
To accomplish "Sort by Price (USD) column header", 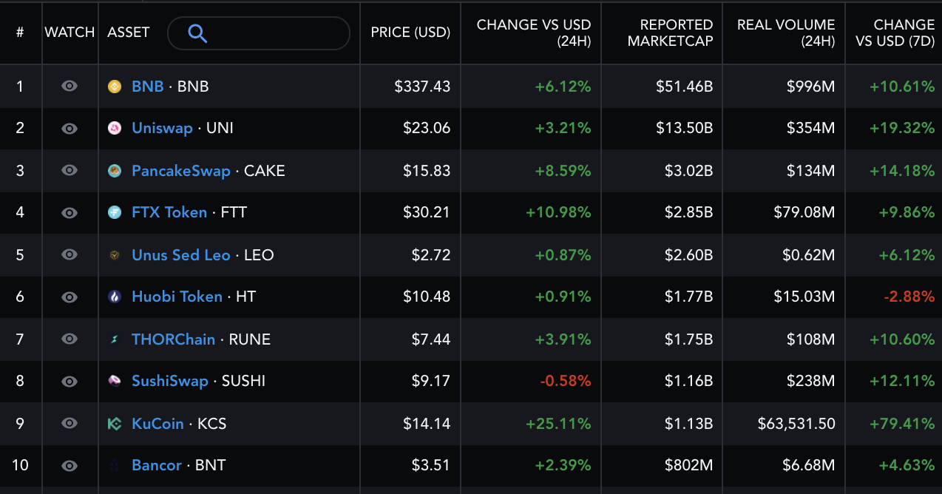I will 410,33.
